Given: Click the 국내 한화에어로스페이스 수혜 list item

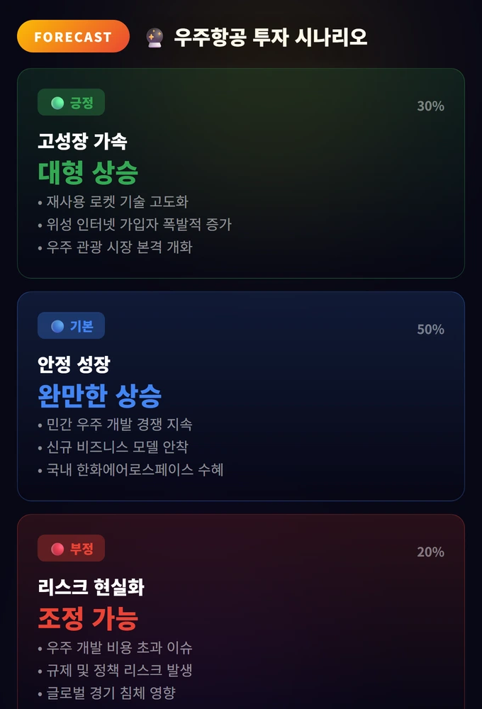Looking at the screenshot, I should pos(132,470).
